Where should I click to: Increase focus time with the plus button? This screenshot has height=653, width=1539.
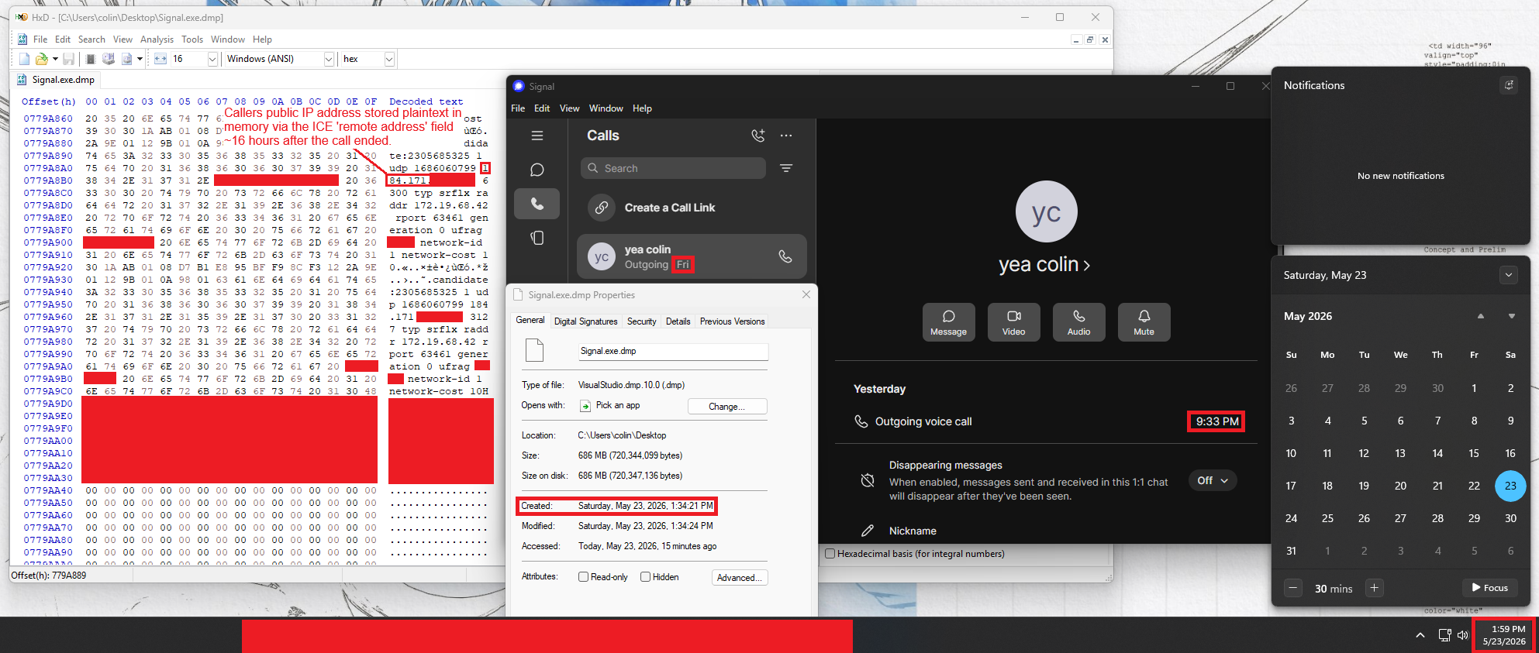pos(1374,588)
